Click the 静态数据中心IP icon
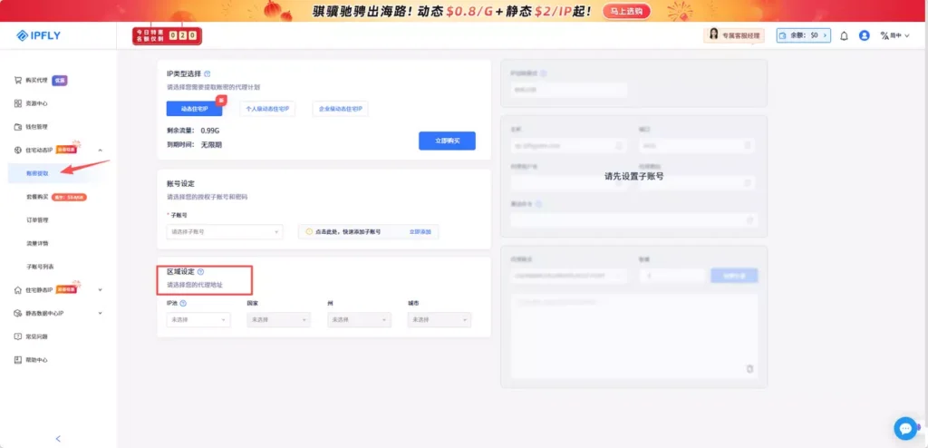 point(18,313)
